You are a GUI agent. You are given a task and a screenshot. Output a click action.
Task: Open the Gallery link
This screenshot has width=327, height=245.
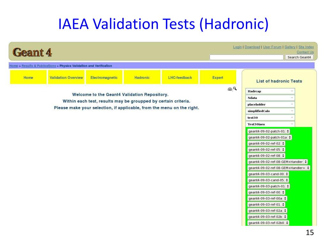point(290,47)
